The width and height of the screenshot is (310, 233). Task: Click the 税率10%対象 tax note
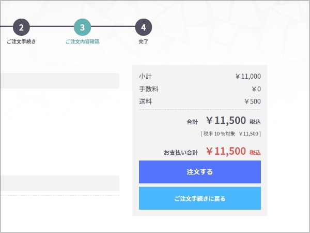click(x=230, y=134)
